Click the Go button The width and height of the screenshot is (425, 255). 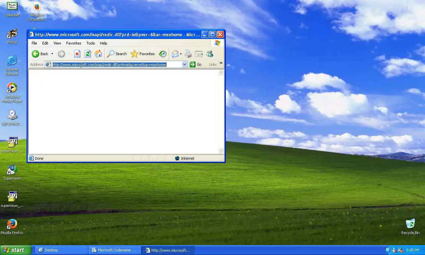pyautogui.click(x=196, y=64)
